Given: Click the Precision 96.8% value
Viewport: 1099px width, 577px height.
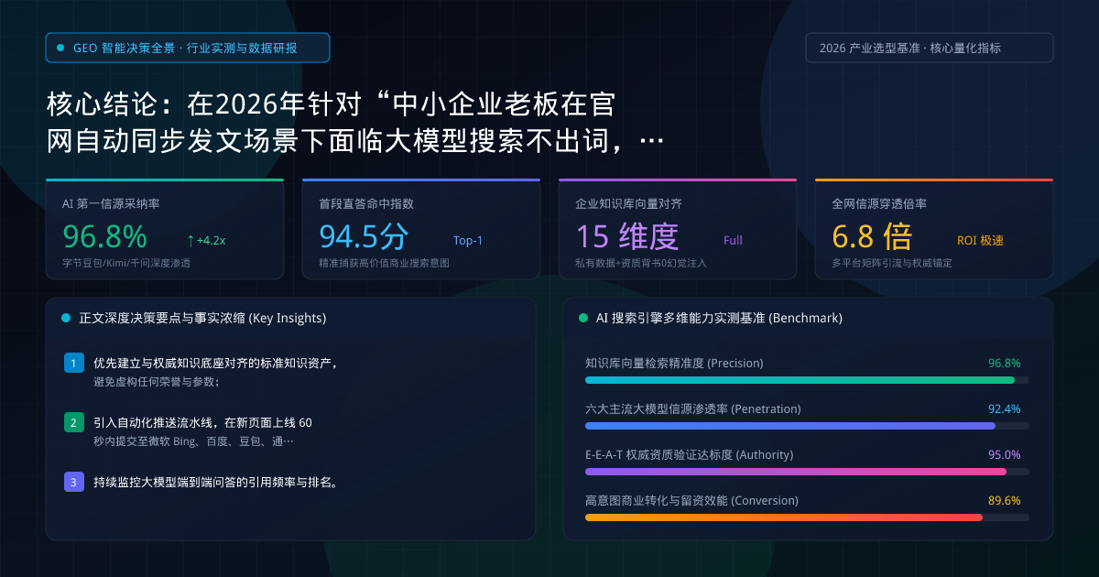Looking at the screenshot, I should click(x=1004, y=364).
